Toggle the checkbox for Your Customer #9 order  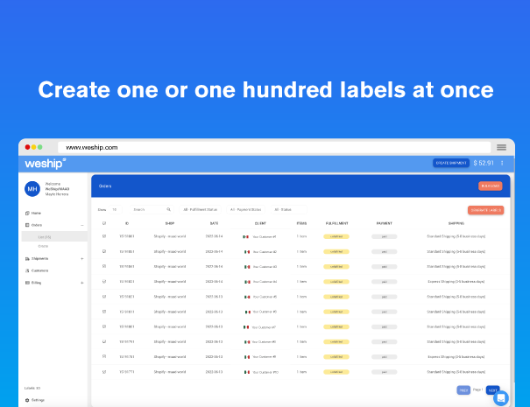pyautogui.click(x=104, y=357)
